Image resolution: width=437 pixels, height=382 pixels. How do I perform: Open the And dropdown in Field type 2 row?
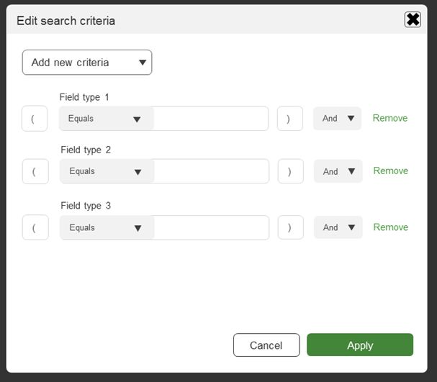tap(338, 171)
